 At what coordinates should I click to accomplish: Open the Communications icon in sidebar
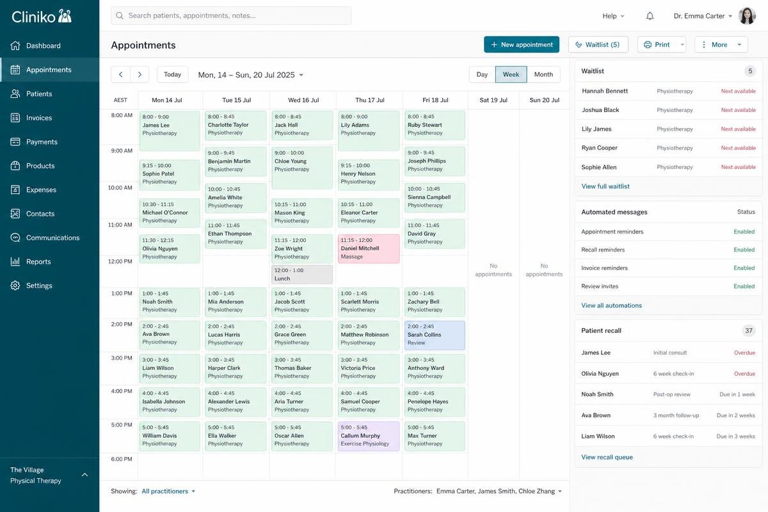tap(15, 237)
